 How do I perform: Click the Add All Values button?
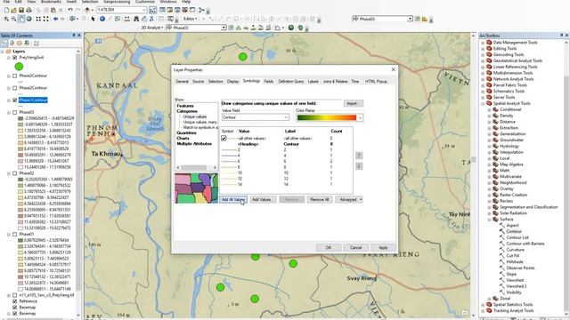coord(233,199)
